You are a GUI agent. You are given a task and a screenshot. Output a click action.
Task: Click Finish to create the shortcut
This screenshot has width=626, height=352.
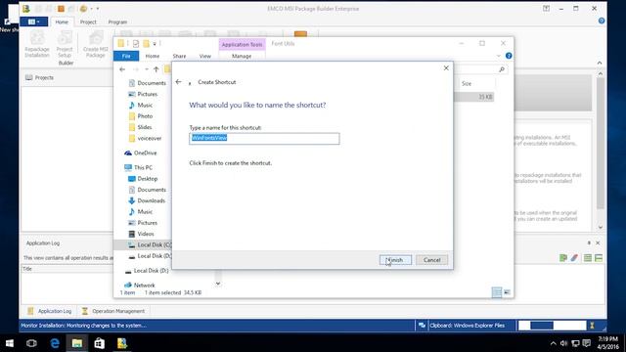click(x=395, y=260)
